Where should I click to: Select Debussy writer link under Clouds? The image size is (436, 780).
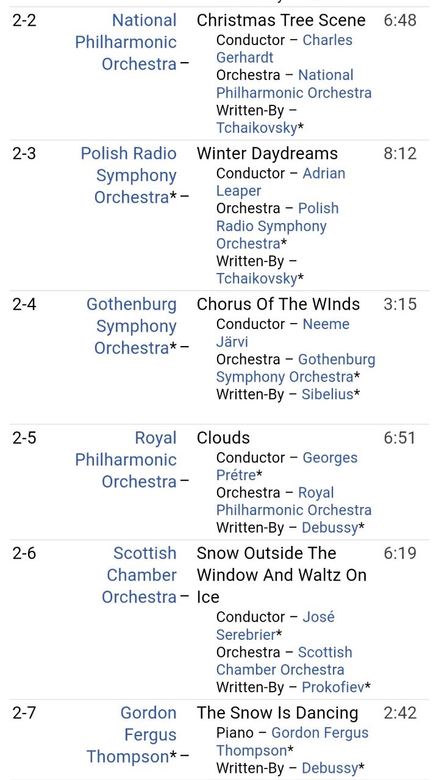[330, 528]
